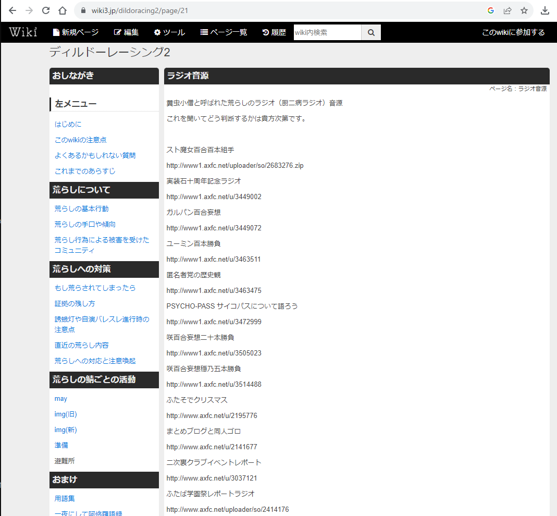Screen dimensions: 557x516
Task: Click the wiki内検索 search field
Action: click(327, 32)
